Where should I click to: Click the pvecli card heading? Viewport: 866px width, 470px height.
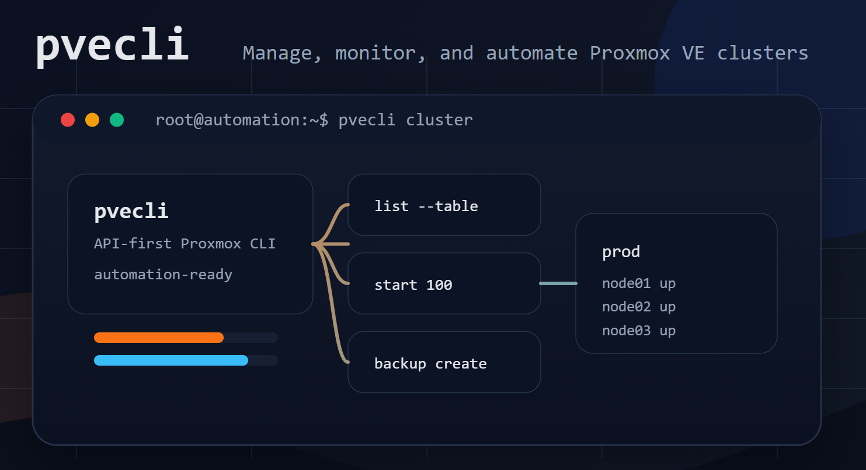click(131, 211)
